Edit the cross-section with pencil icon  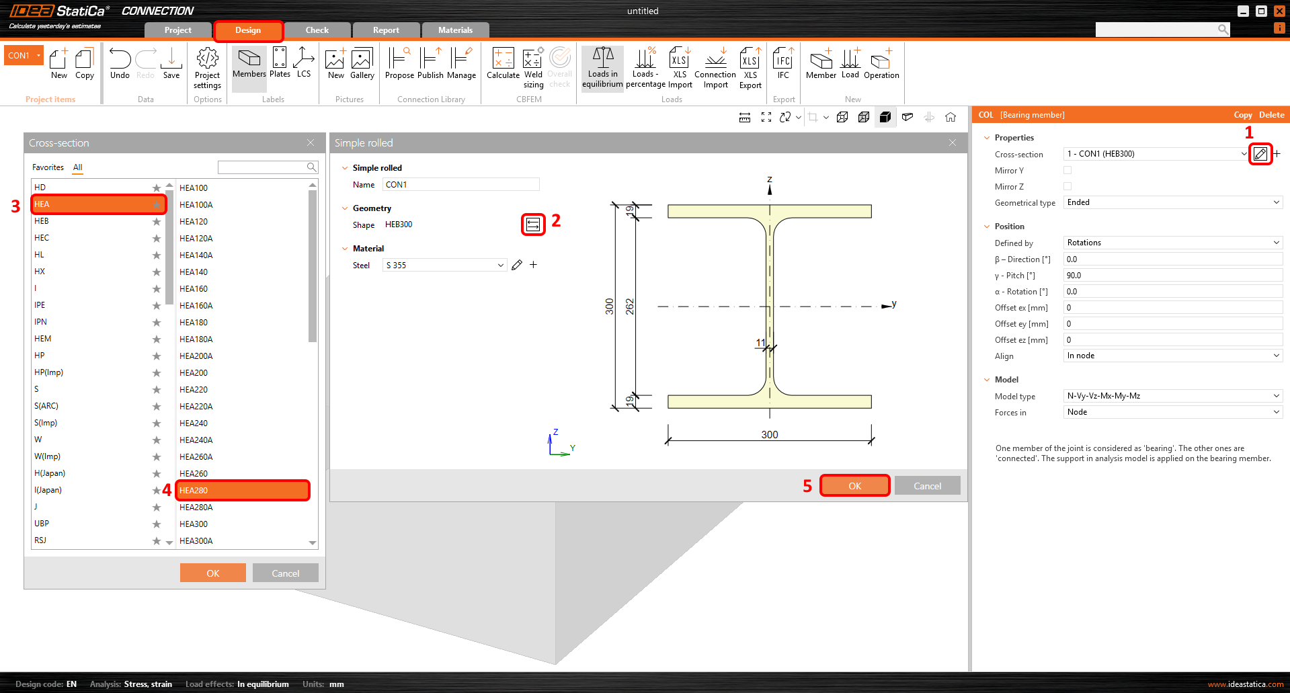(x=1260, y=154)
